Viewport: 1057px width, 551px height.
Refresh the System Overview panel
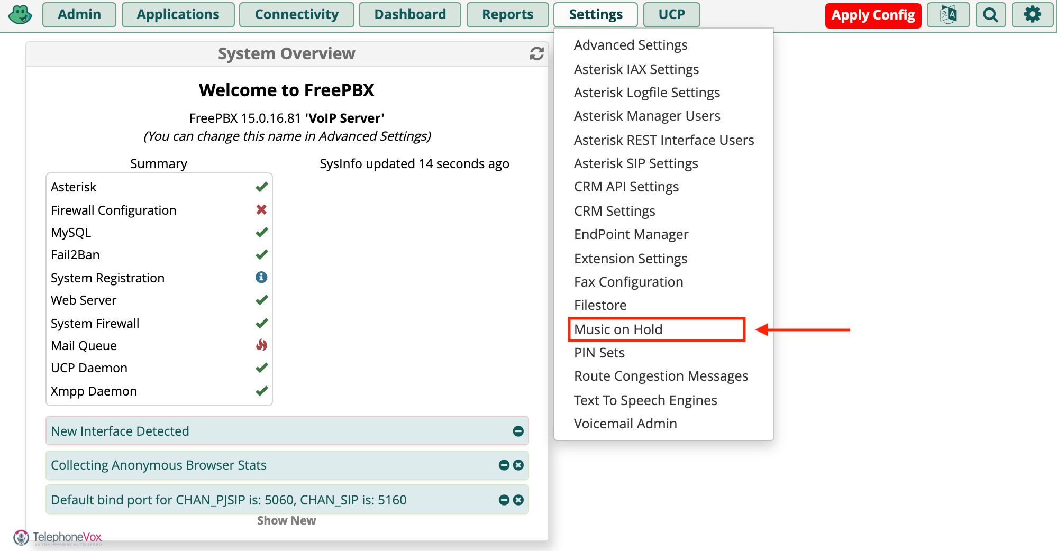click(x=537, y=53)
